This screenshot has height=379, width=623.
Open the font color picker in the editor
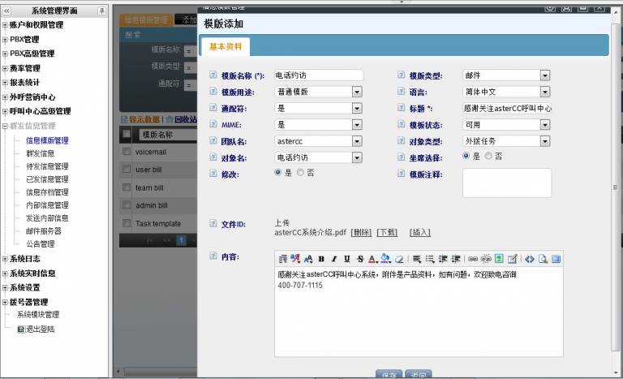click(372, 259)
